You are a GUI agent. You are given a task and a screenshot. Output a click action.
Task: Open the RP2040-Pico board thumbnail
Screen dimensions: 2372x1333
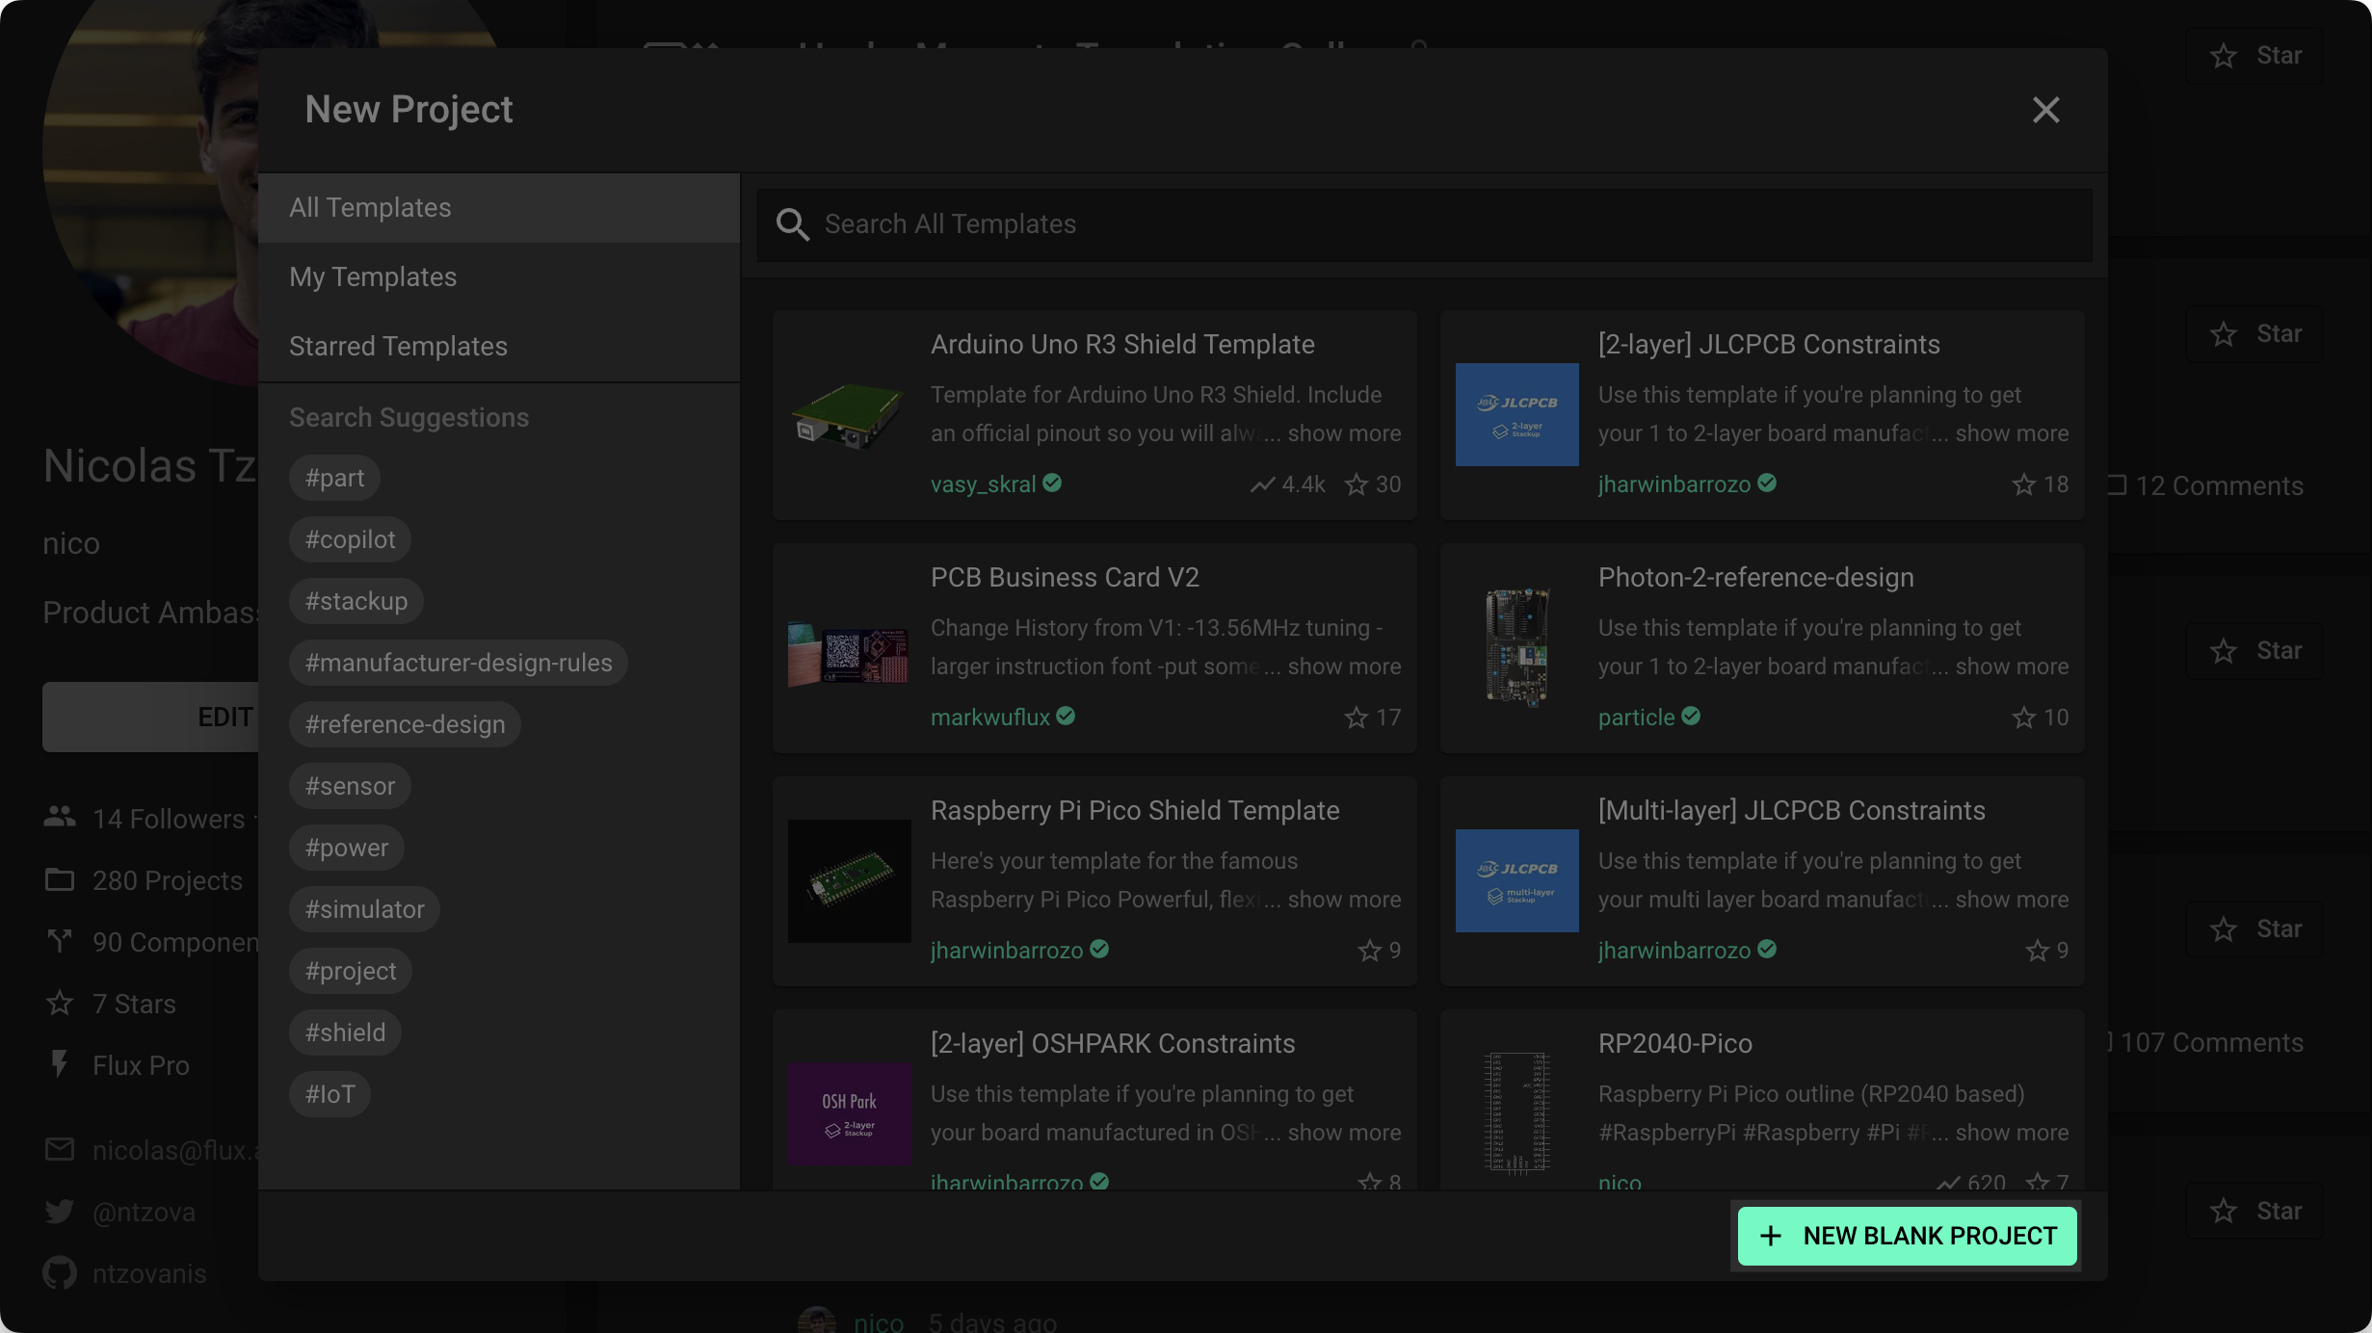coord(1516,1113)
